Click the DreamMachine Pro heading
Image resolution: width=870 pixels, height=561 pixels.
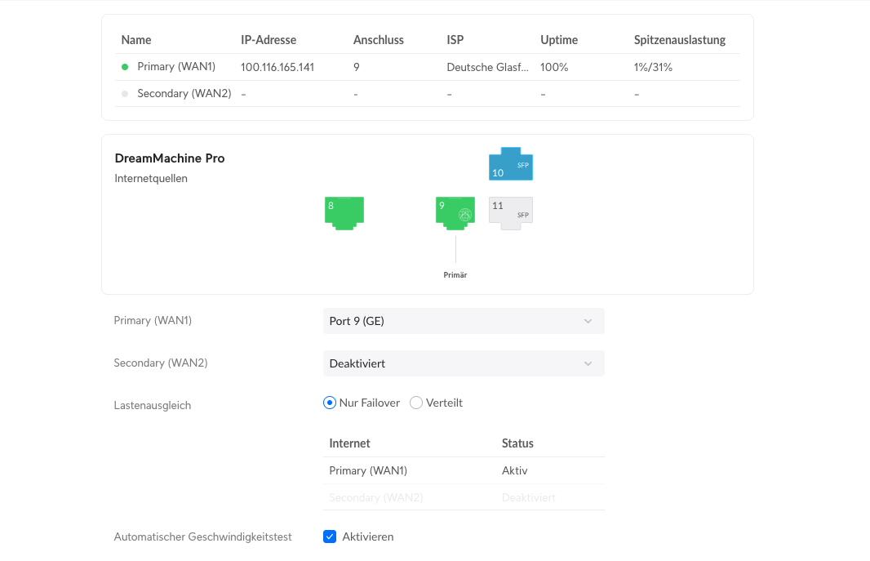169,158
